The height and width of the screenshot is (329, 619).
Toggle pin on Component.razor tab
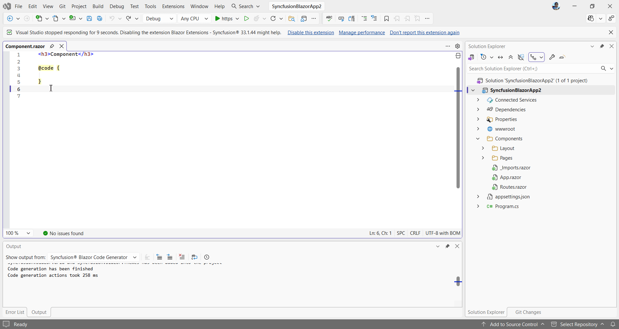tap(52, 46)
